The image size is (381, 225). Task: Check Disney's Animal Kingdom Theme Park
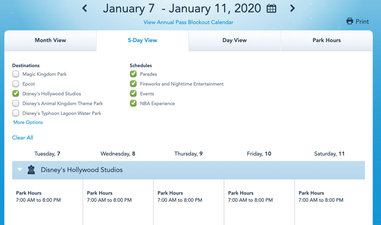pyautogui.click(x=16, y=103)
